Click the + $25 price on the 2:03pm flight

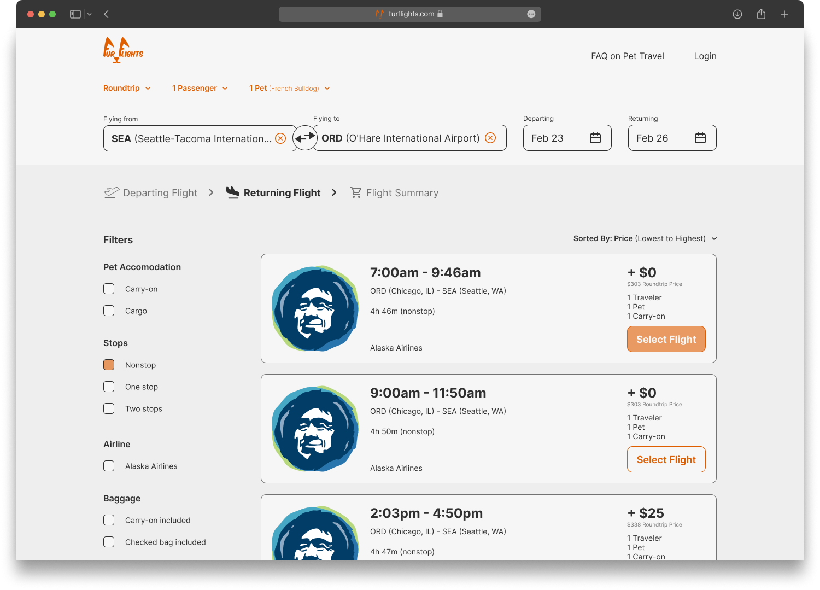click(646, 513)
